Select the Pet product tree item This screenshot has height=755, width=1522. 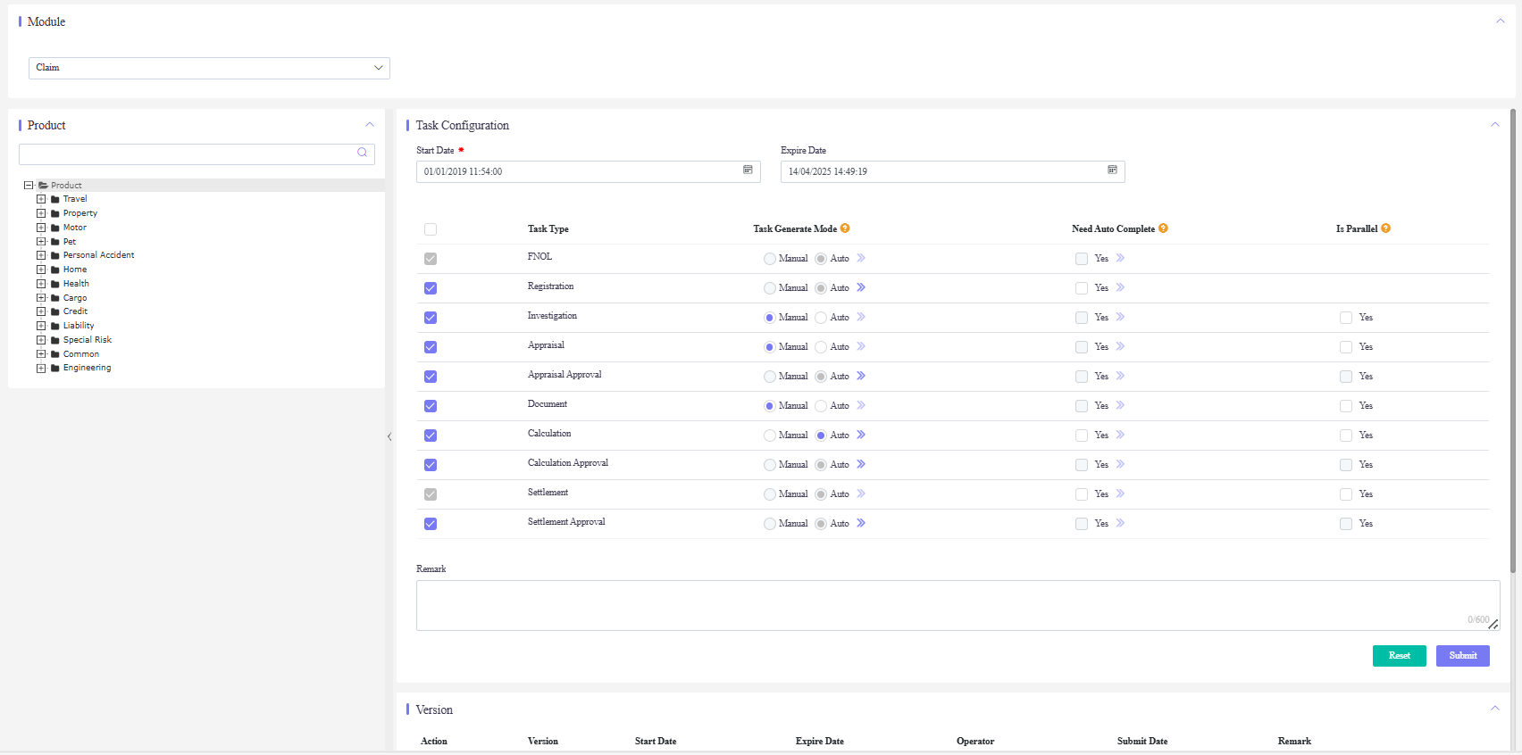click(70, 242)
